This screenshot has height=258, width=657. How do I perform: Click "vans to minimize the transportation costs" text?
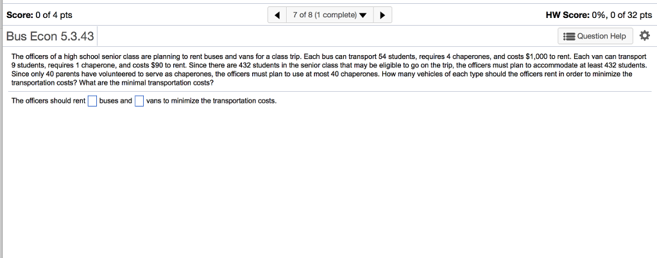211,101
